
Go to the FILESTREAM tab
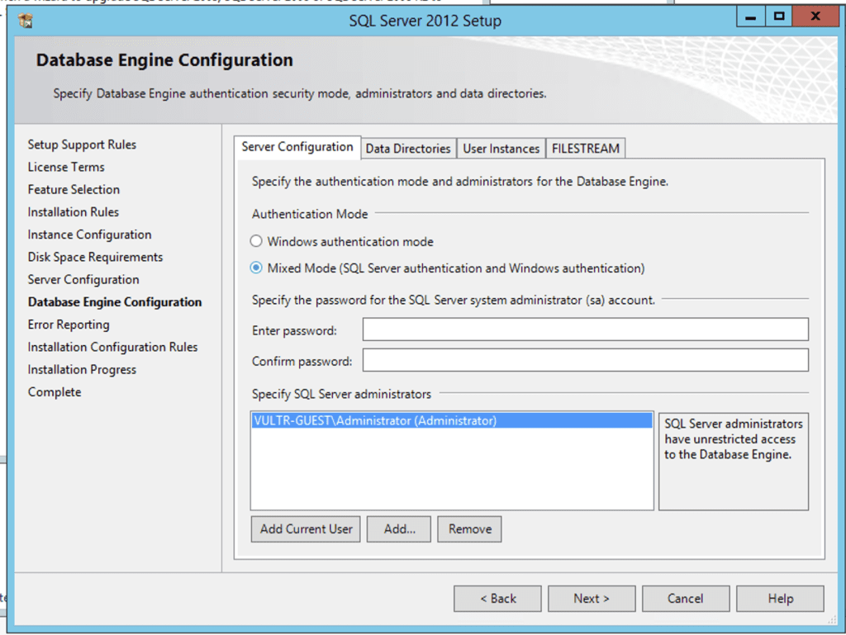pyautogui.click(x=586, y=149)
